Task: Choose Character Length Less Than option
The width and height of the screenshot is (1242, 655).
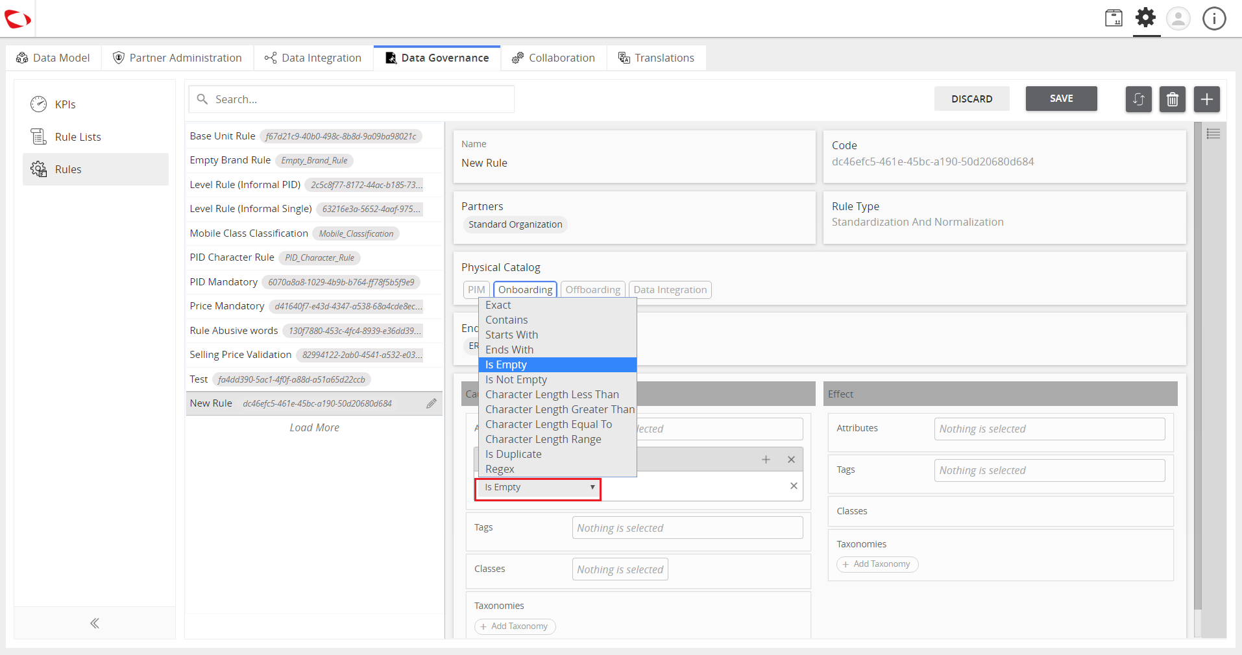Action: (x=557, y=394)
